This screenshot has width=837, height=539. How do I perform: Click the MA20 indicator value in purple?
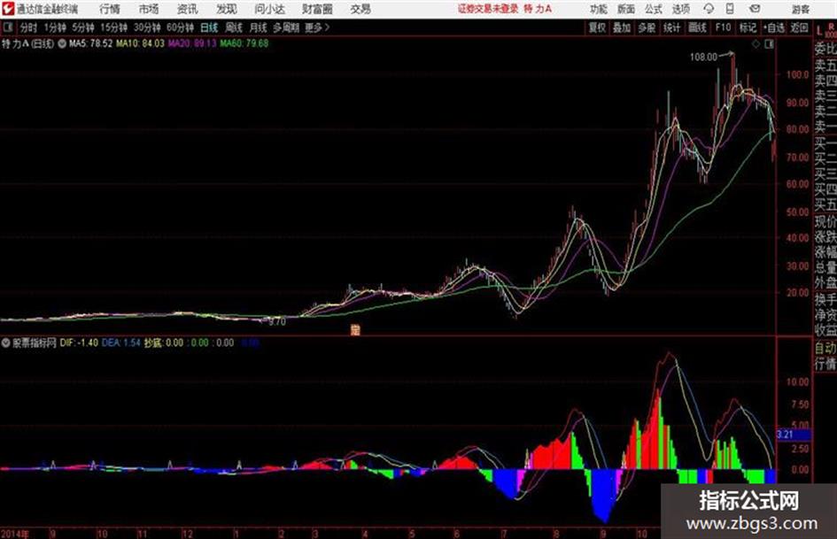(x=192, y=43)
